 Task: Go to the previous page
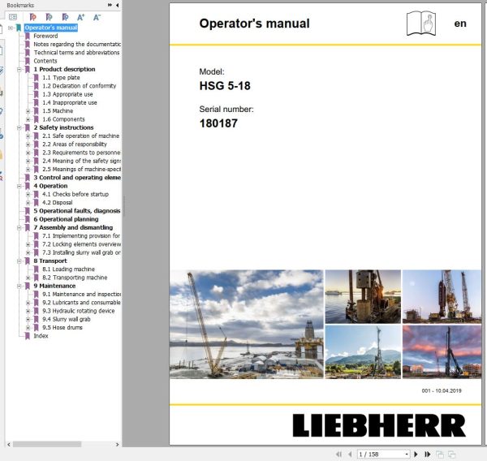pyautogui.click(x=351, y=455)
